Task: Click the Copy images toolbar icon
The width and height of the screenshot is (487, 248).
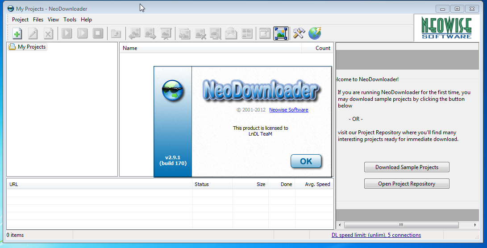Action: click(184, 33)
